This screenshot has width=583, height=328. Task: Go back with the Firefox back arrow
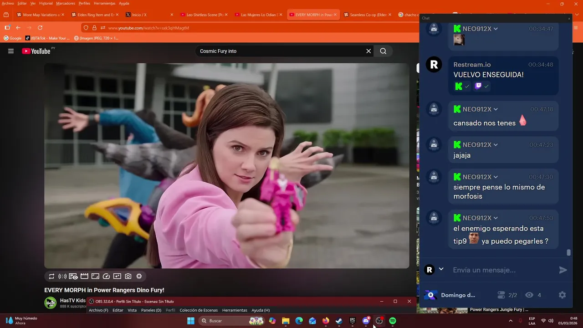[x=18, y=28]
